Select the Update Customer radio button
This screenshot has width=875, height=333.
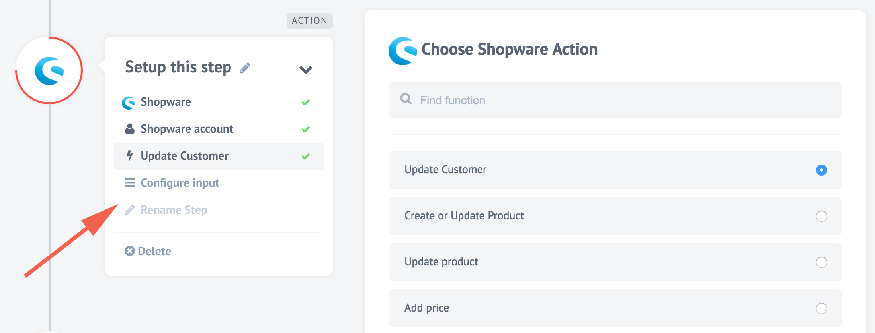click(x=821, y=170)
